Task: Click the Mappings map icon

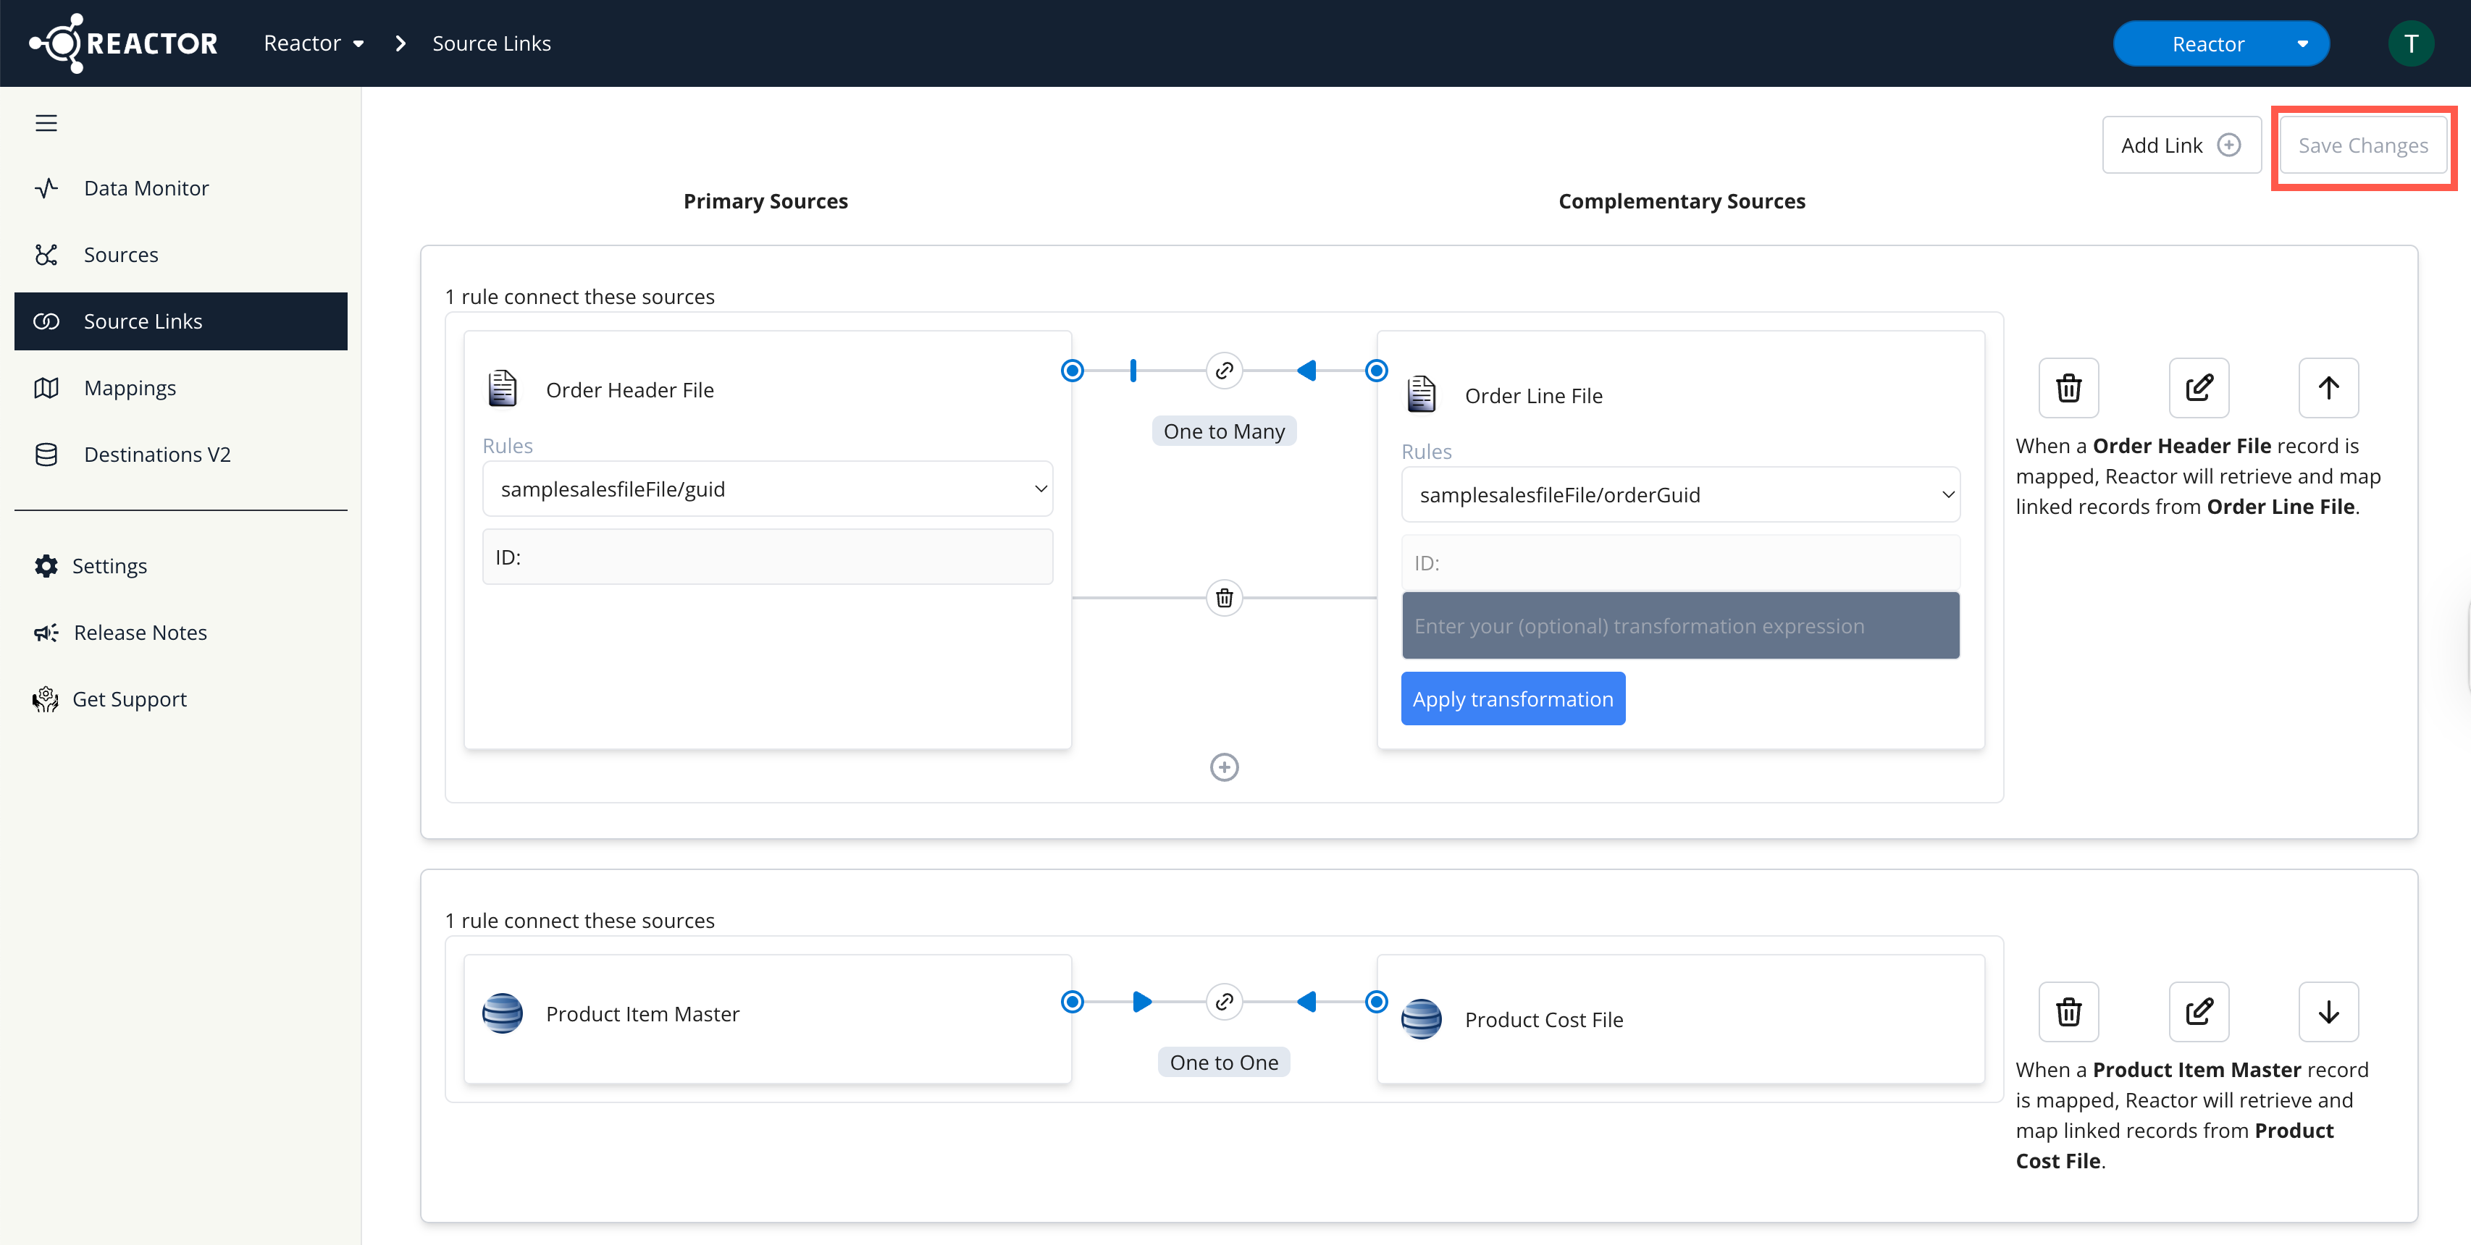Action: [x=46, y=388]
